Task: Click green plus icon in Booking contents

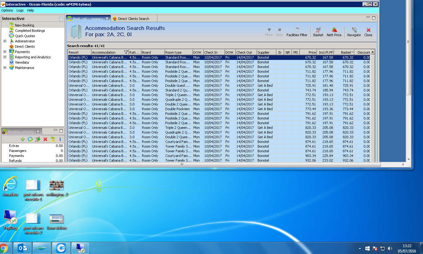Action: (23, 139)
